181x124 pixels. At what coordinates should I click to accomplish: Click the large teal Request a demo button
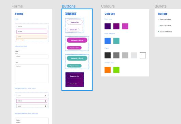[x=77, y=58]
